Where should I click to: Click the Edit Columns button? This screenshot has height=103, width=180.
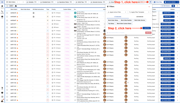(x=166, y=6)
